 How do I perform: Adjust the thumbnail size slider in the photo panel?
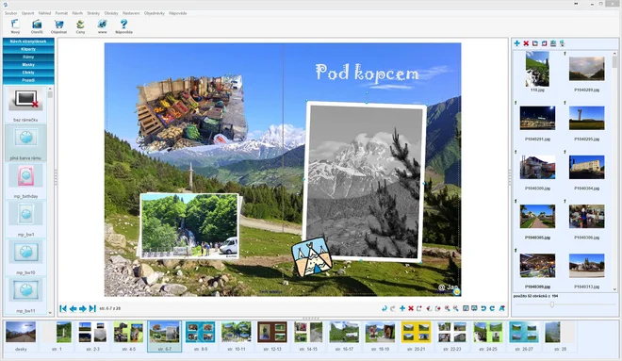tap(551, 304)
